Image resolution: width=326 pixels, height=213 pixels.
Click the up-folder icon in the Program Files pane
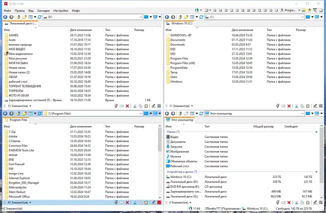[18, 113]
